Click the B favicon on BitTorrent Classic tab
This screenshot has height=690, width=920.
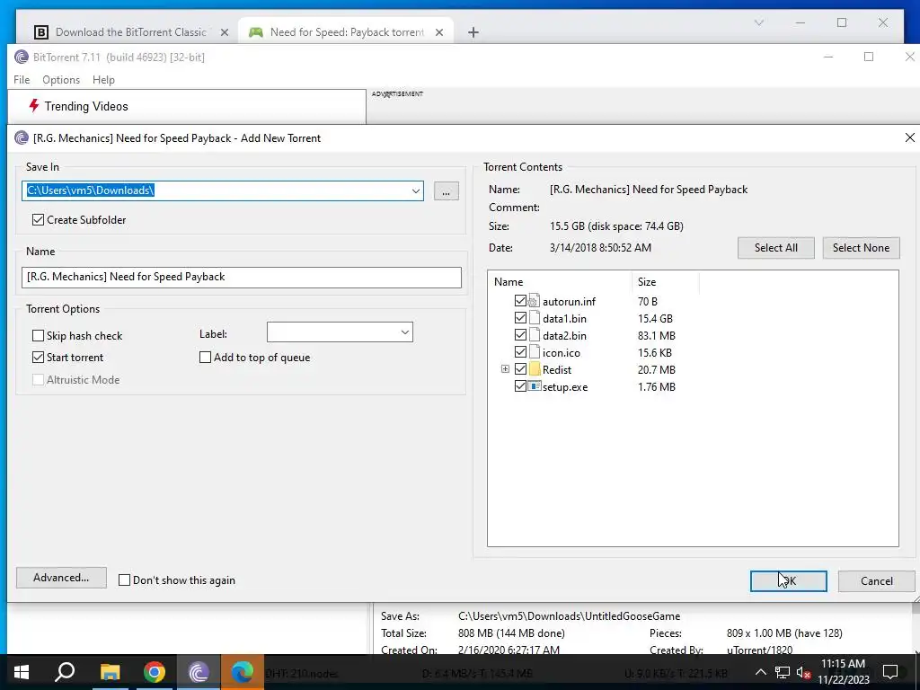click(41, 32)
